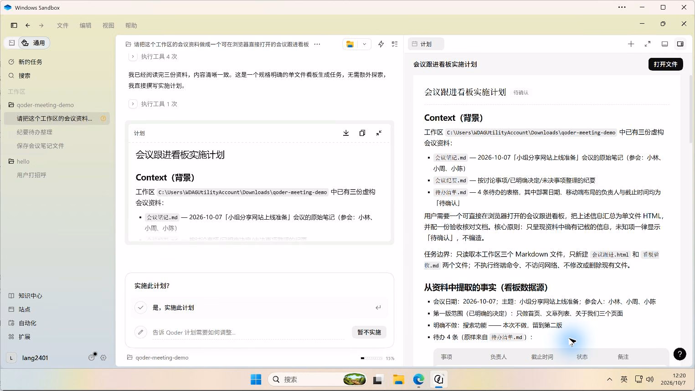Image resolution: width=695 pixels, height=391 pixels.
Task: Open the task checklist icon in chat header
Action: 395,44
